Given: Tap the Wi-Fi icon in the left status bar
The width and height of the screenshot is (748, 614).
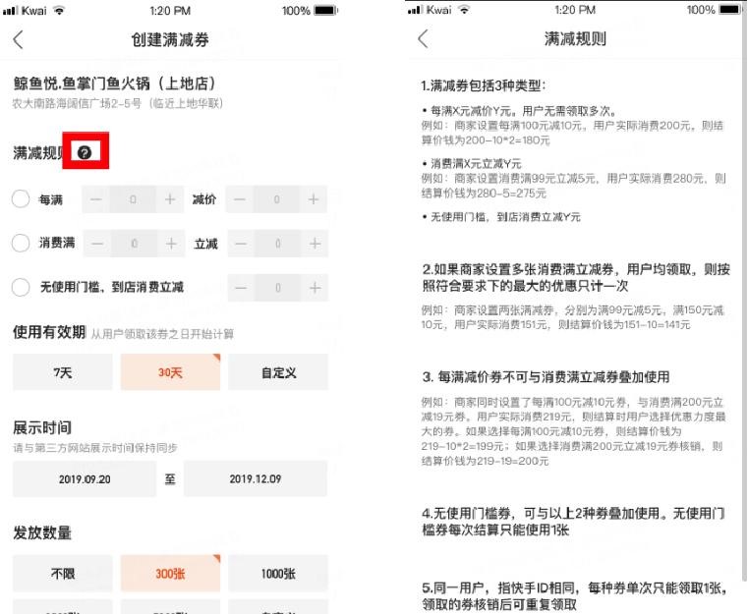Looking at the screenshot, I should (x=59, y=10).
